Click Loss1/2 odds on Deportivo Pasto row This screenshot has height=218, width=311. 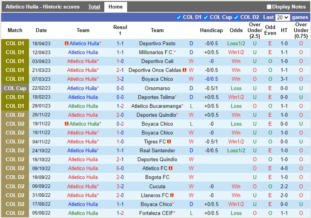coord(236,43)
